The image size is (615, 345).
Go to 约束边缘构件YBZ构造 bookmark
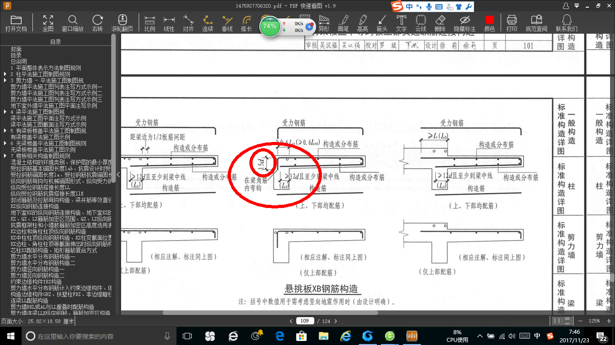tap(36, 282)
